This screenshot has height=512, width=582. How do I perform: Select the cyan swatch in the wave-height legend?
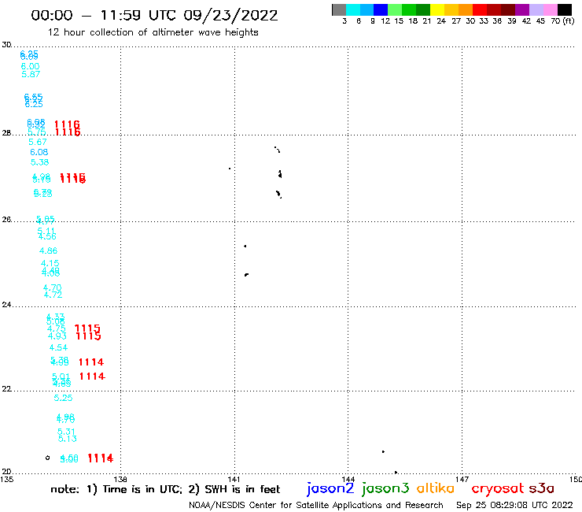point(353,9)
